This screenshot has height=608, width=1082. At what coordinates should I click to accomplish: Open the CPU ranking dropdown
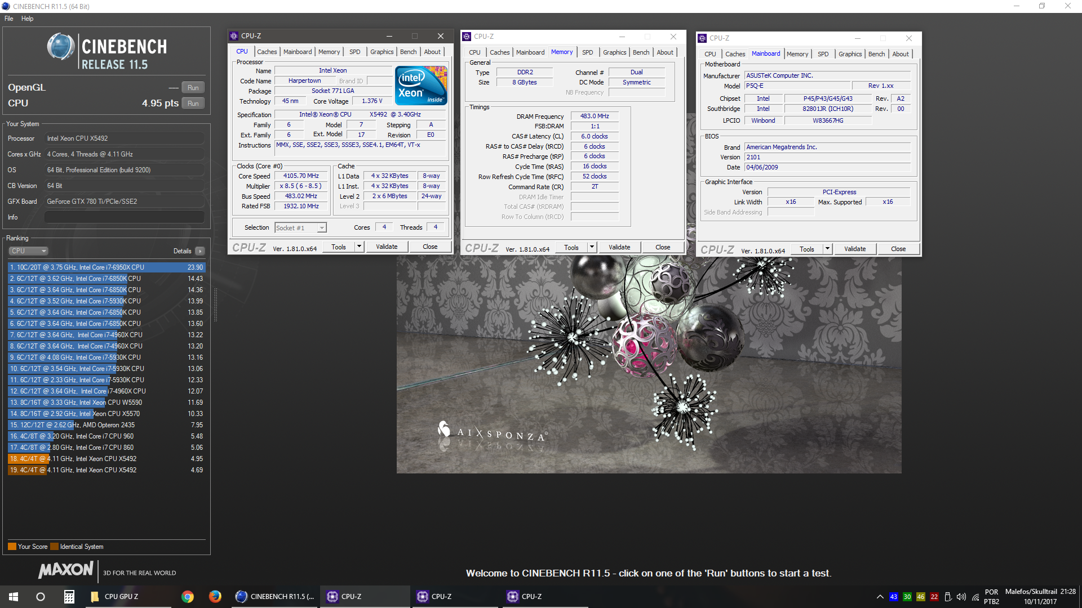pyautogui.click(x=28, y=251)
